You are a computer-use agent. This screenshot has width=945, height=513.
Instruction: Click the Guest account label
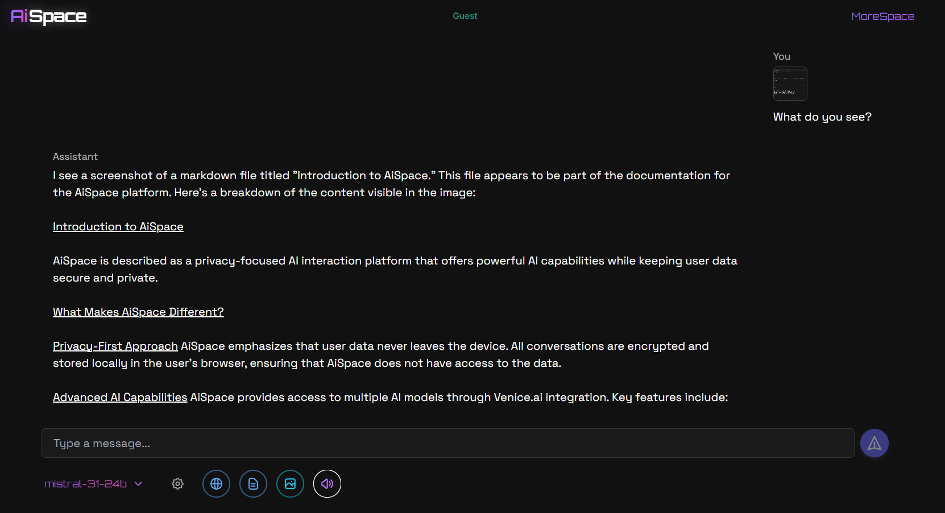click(x=465, y=16)
